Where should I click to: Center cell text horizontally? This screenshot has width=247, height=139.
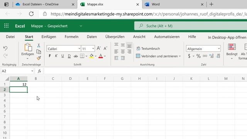point(123,51)
